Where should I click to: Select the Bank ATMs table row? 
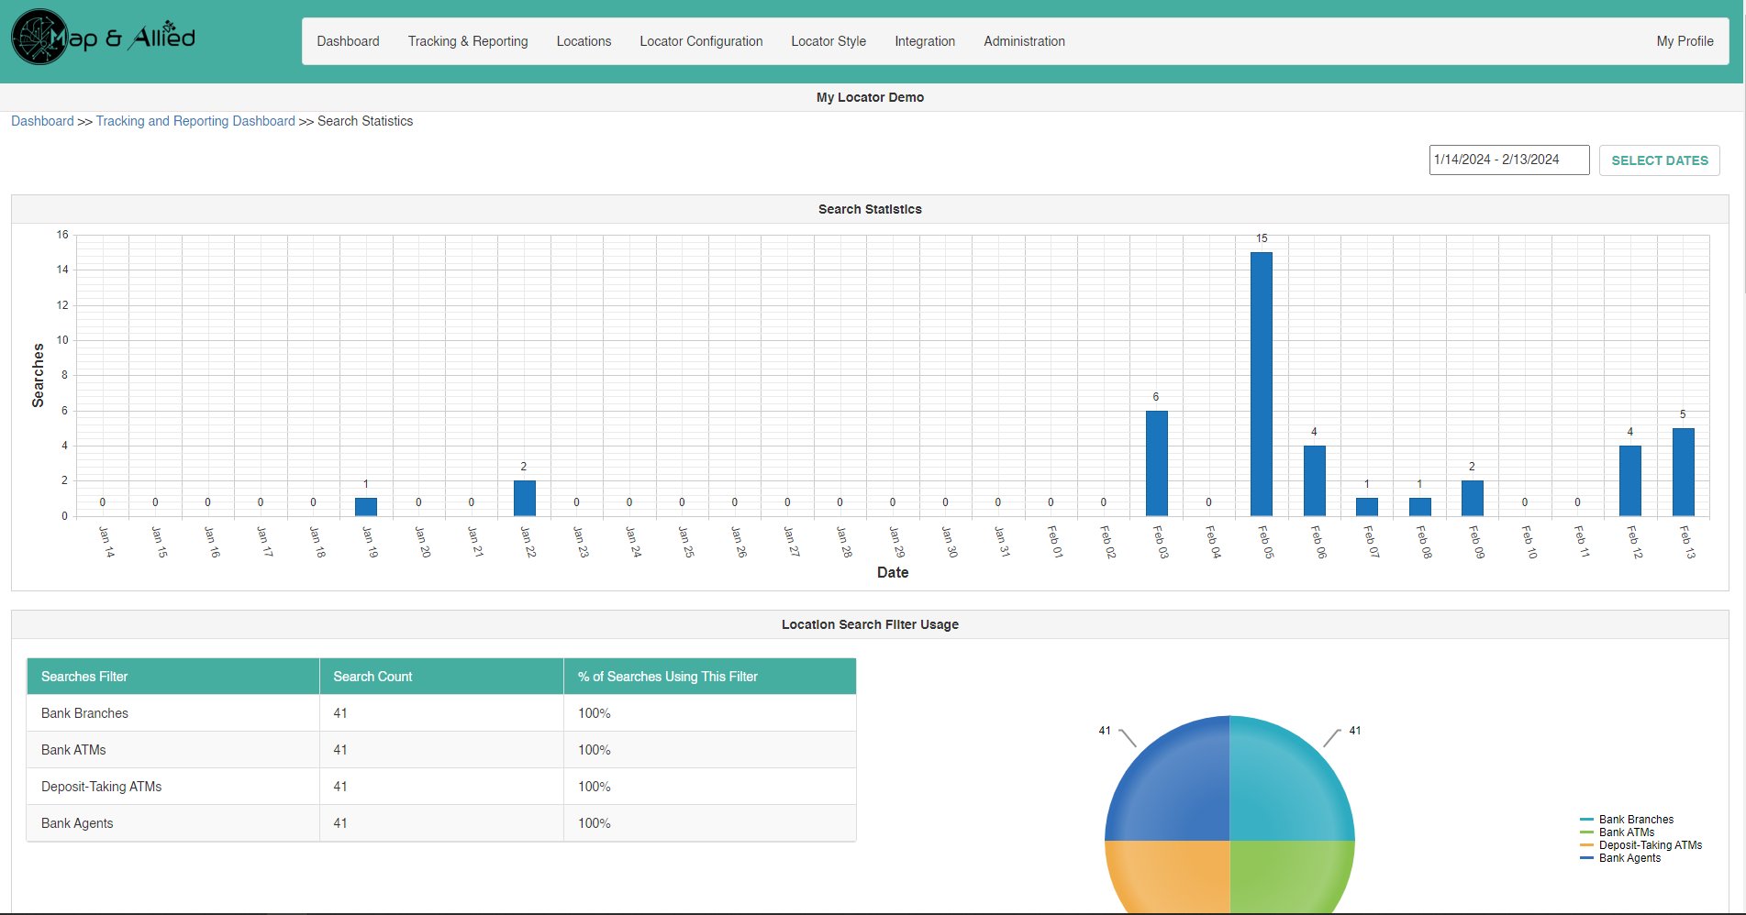tap(441, 750)
